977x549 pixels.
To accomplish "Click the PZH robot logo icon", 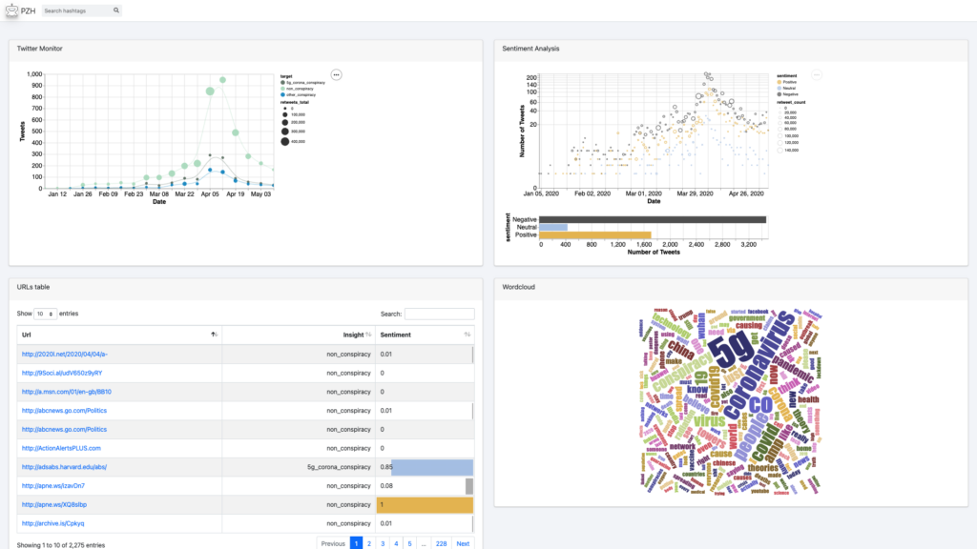I will (11, 10).
